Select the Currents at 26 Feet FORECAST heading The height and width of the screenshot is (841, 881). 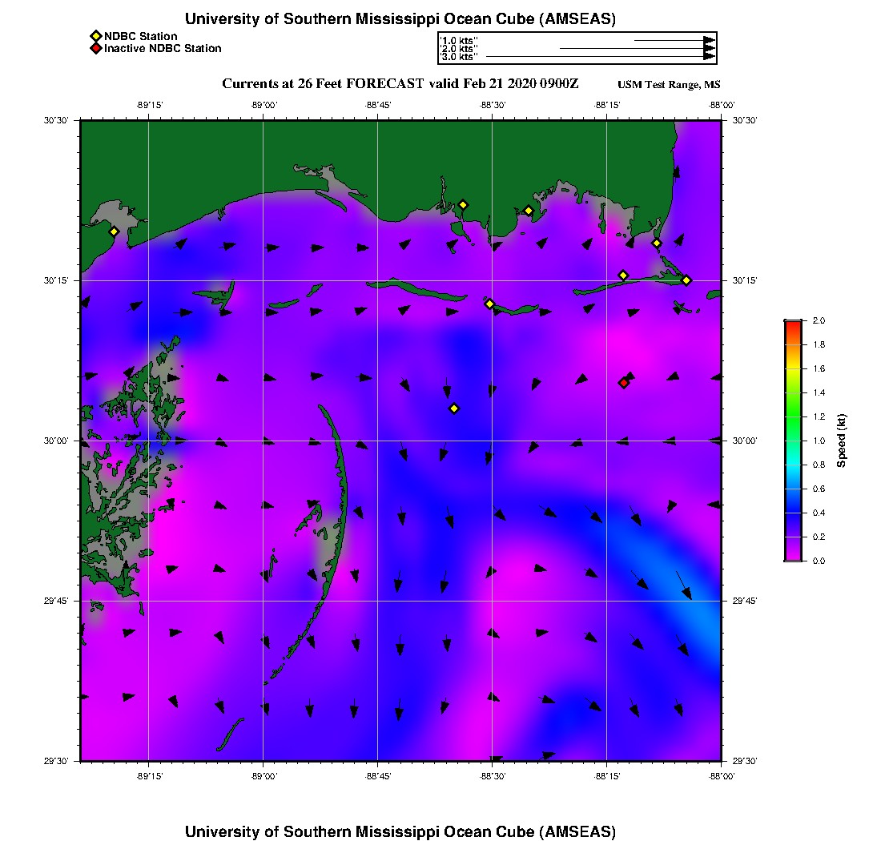(x=400, y=84)
